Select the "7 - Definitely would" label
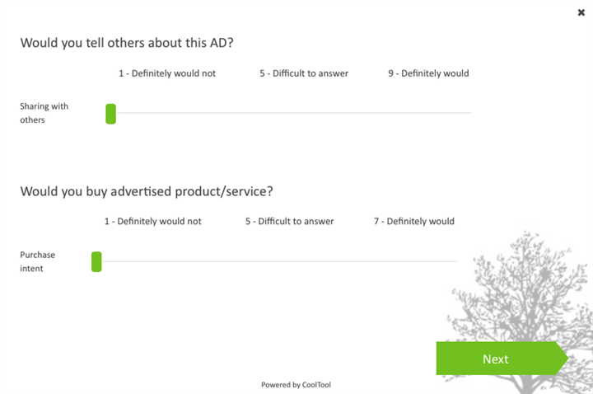Viewport: 593px width, 394px height. click(x=413, y=221)
